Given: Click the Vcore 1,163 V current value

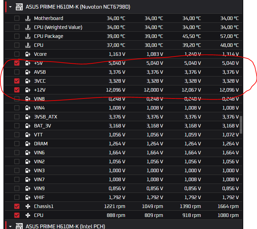Looking at the screenshot, I should (117, 54).
